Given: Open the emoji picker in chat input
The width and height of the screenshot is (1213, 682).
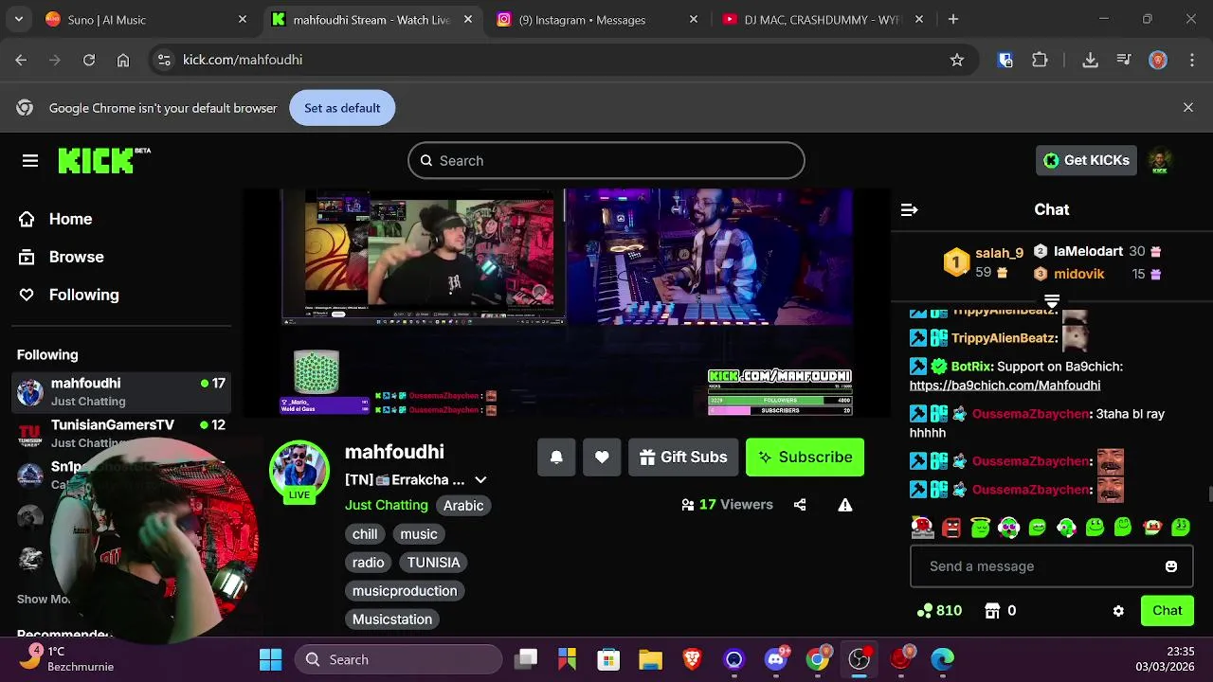Looking at the screenshot, I should [x=1171, y=566].
